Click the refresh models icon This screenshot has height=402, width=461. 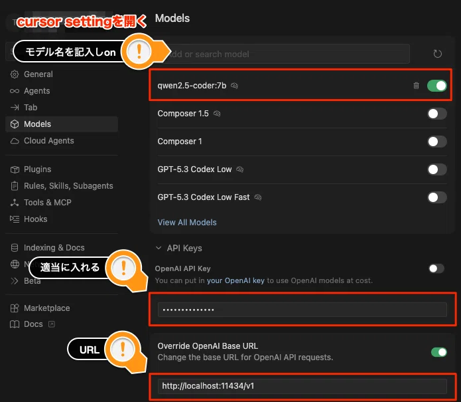(x=437, y=54)
